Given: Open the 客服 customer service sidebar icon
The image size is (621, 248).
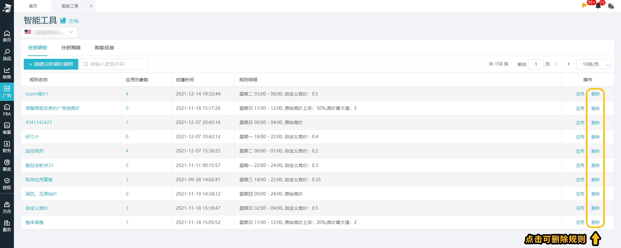Looking at the screenshot, I should [x=7, y=128].
